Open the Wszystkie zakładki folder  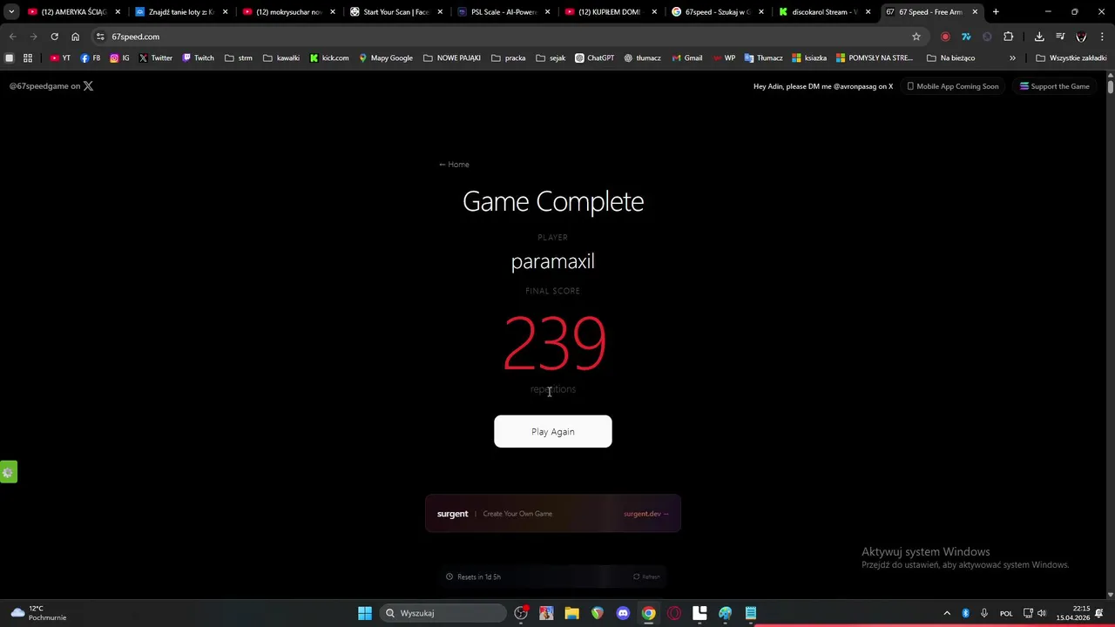coord(1071,58)
